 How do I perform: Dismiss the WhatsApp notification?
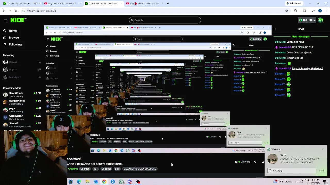(x=322, y=149)
